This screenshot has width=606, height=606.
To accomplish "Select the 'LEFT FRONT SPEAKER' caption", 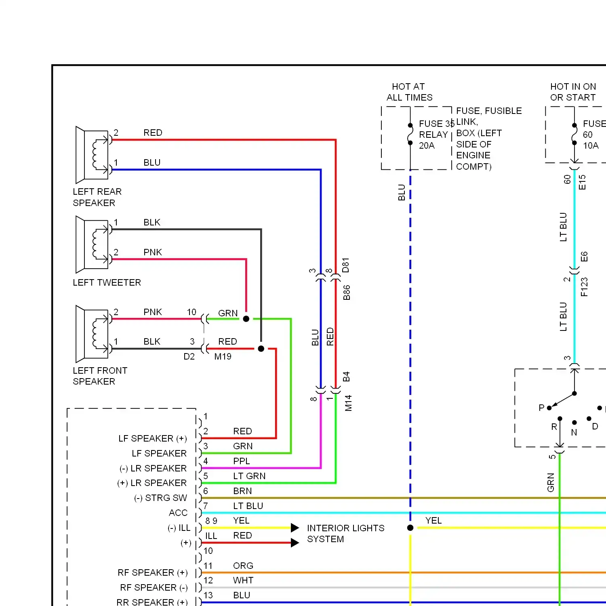I will (100, 376).
